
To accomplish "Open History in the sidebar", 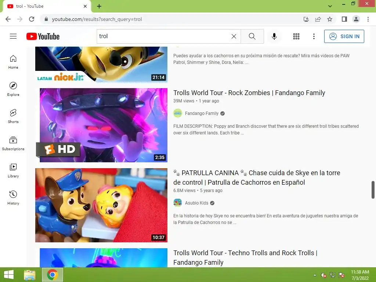I will point(13,198).
